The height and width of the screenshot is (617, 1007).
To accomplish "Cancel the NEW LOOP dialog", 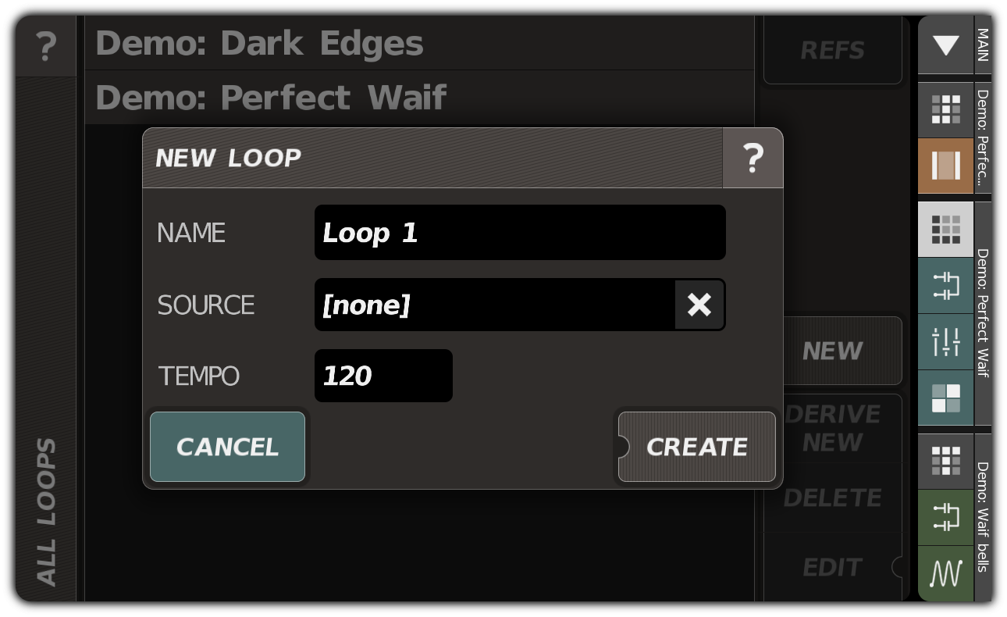I will (227, 447).
